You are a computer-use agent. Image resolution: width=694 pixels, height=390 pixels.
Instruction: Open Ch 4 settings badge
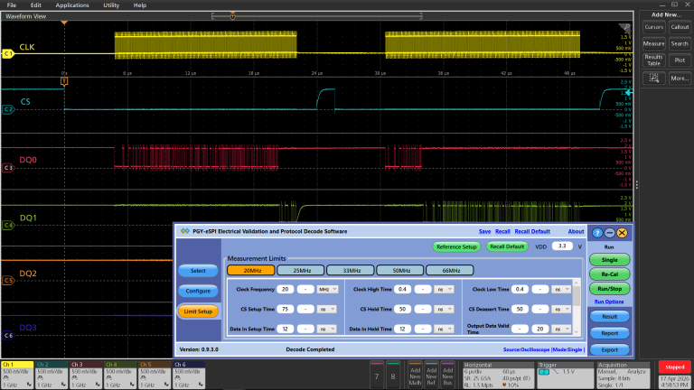point(120,375)
